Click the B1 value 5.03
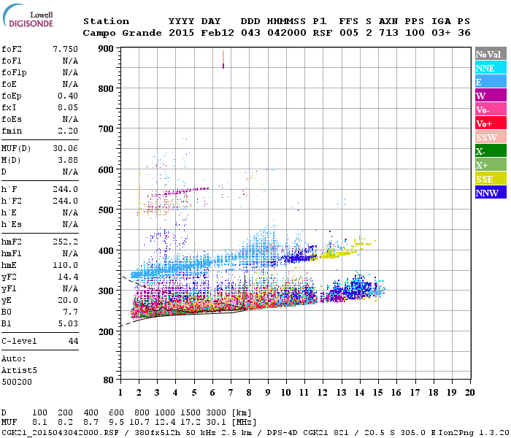 (68, 323)
